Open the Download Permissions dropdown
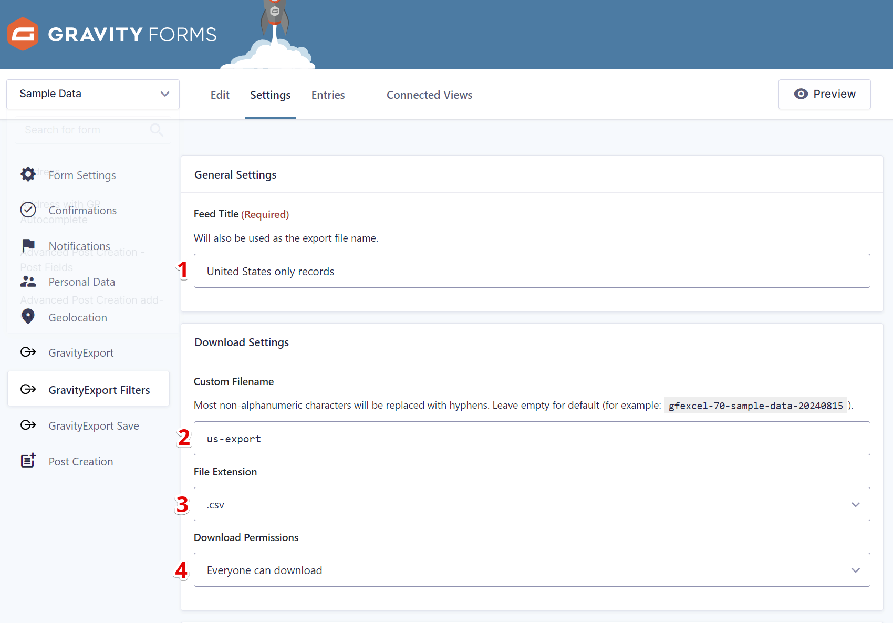 coord(532,570)
